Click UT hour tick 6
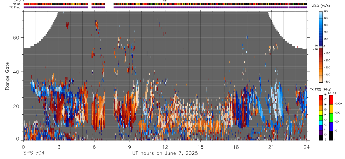Screen dimensions: 345x159 [94, 147]
